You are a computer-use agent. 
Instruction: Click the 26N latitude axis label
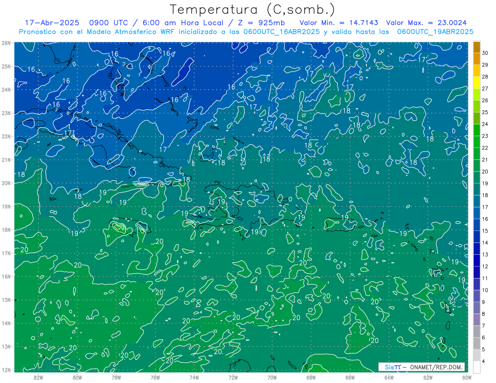coord(6,43)
